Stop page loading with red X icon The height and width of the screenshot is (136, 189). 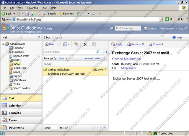coord(27,14)
